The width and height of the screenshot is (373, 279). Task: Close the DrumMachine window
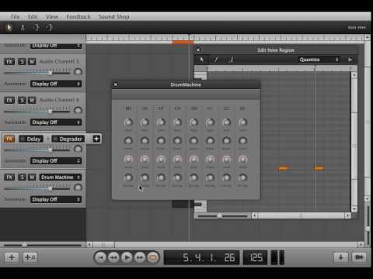pyautogui.click(x=116, y=84)
